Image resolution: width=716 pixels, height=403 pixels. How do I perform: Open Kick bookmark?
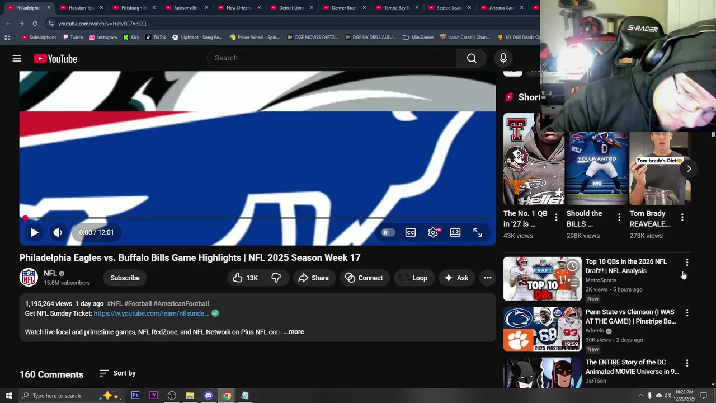(x=131, y=38)
